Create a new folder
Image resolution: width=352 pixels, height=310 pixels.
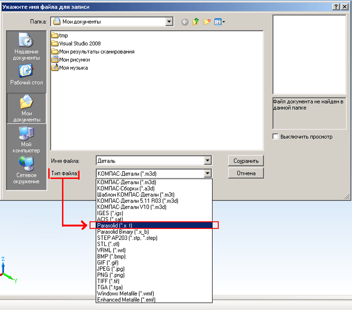[x=207, y=22]
